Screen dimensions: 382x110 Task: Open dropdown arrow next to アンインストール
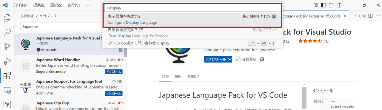pos(229,59)
